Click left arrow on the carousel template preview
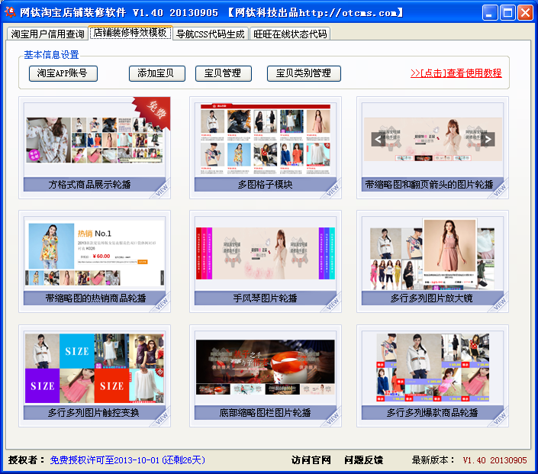Screen dimensions: 538x474 pyautogui.click(x=378, y=139)
